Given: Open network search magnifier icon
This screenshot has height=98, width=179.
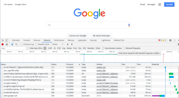Looking at the screenshot, I should [x=16, y=44].
